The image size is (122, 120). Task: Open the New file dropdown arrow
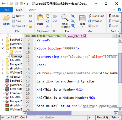click(x=23, y=16)
